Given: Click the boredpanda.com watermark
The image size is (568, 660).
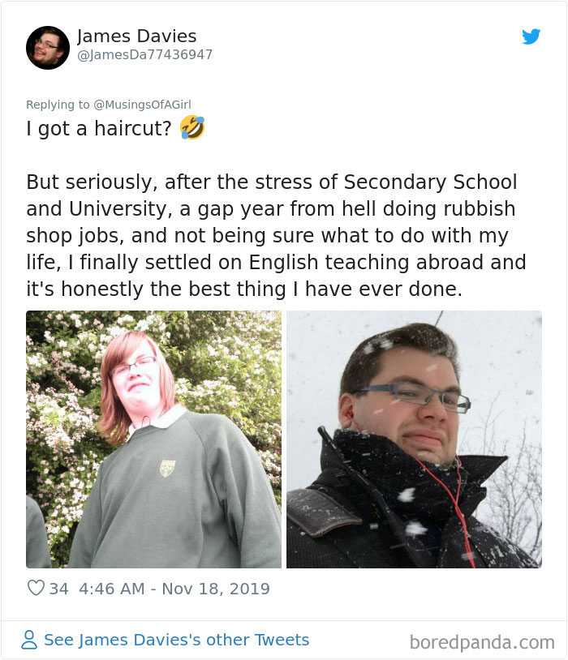Looking at the screenshot, I should coord(482,642).
